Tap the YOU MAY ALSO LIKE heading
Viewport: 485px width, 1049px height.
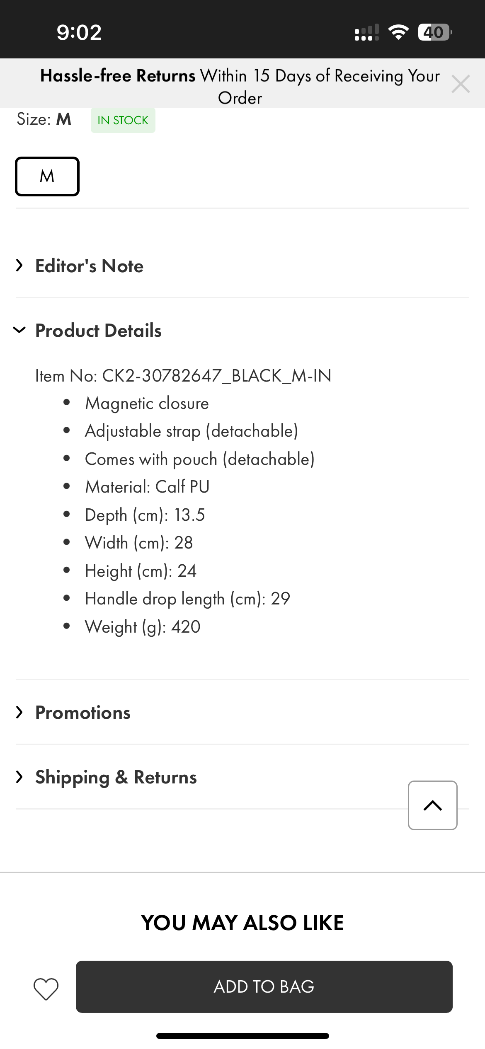coord(243,923)
